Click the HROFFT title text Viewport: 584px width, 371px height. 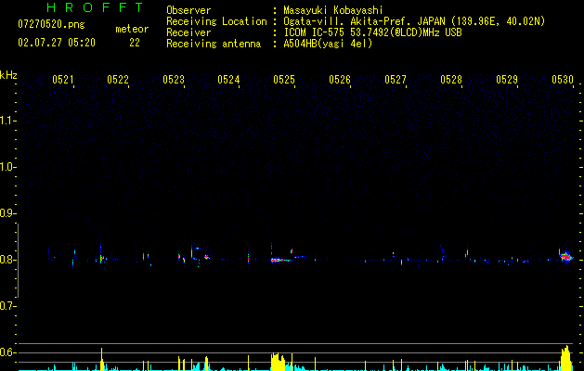tap(96, 7)
